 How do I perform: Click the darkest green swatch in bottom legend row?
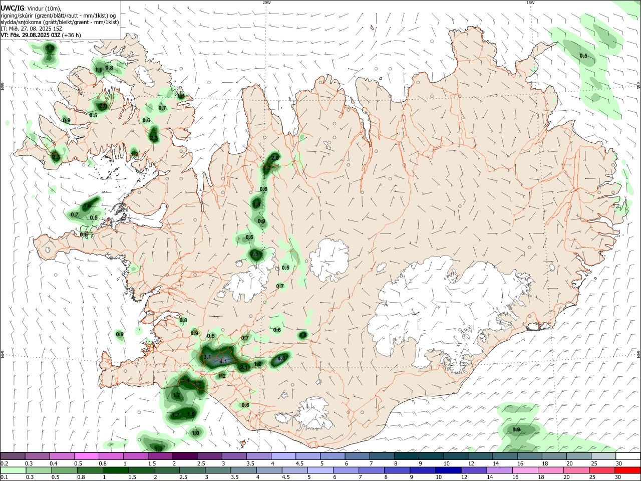click(x=115, y=470)
